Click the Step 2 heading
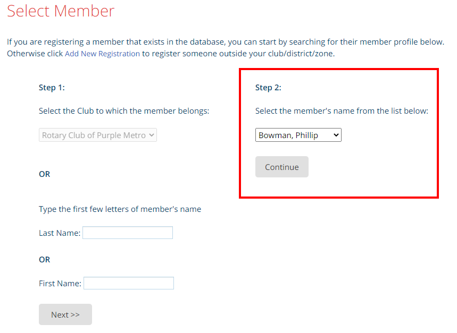 click(268, 88)
